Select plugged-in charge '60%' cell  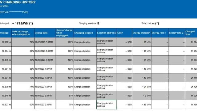[23, 105]
